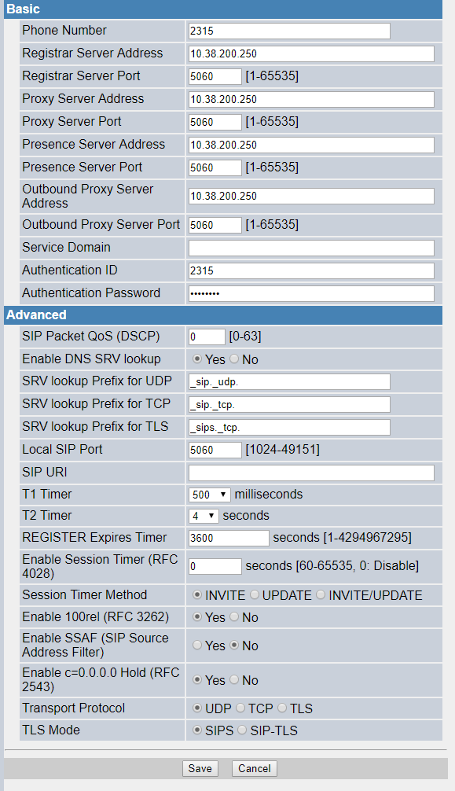Focus the REGISTER Expires Timer field

pos(229,538)
